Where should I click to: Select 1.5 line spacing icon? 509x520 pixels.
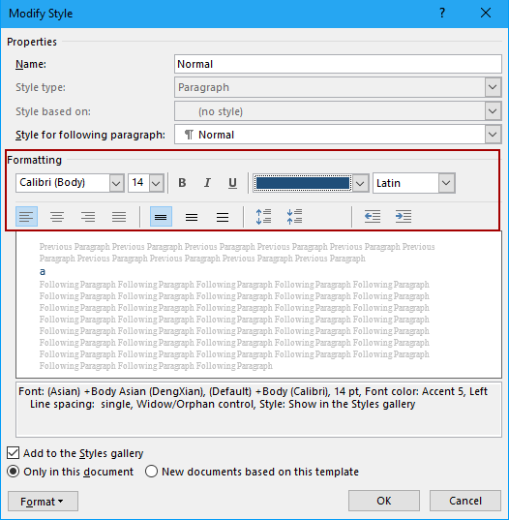pyautogui.click(x=192, y=217)
